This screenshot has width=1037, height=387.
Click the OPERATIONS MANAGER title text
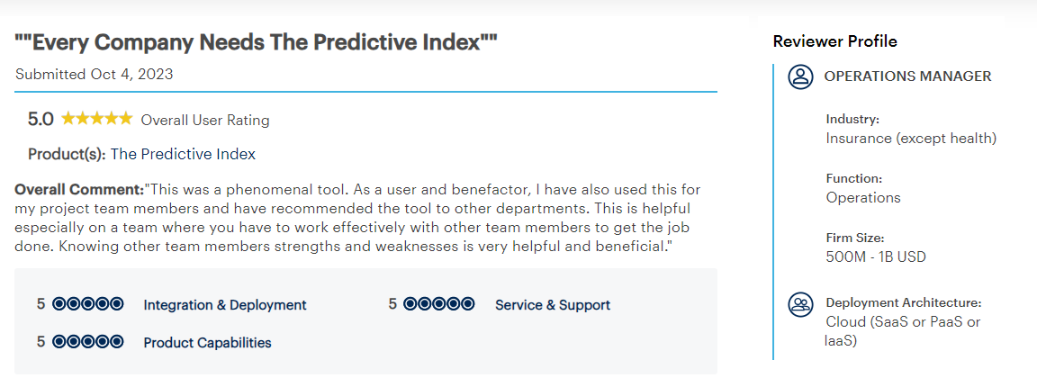tap(908, 76)
